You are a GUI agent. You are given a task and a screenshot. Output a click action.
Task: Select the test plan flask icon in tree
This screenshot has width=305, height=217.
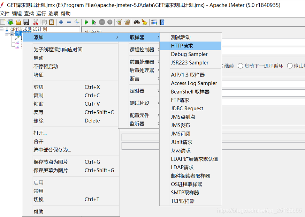tap(7, 29)
